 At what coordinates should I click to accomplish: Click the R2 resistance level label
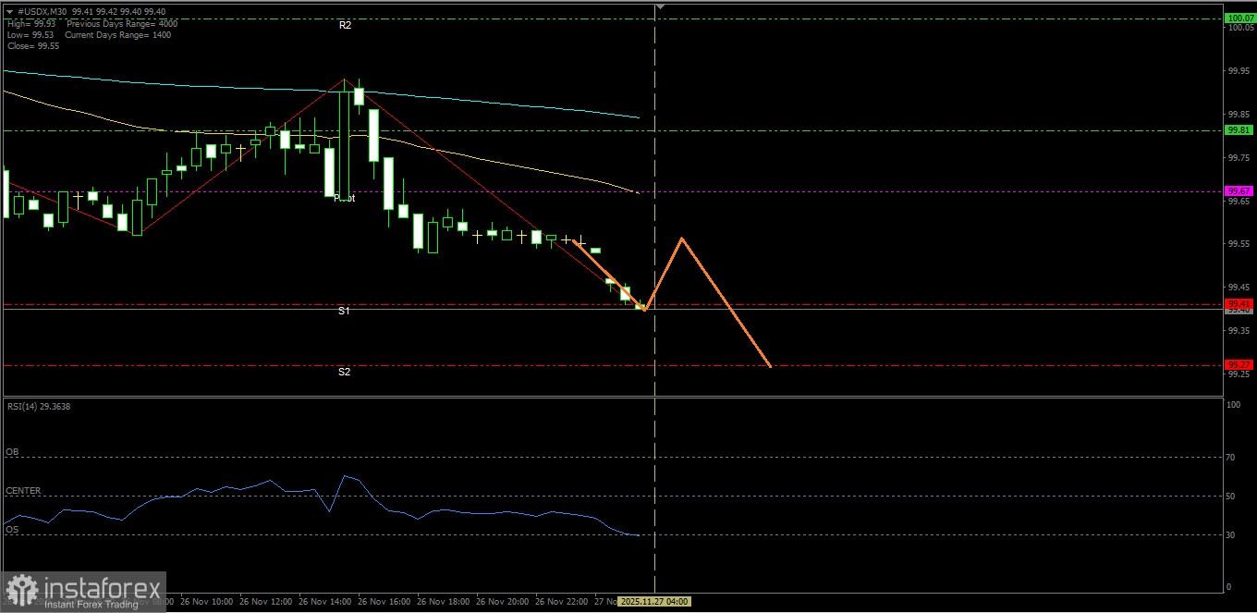[x=346, y=25]
